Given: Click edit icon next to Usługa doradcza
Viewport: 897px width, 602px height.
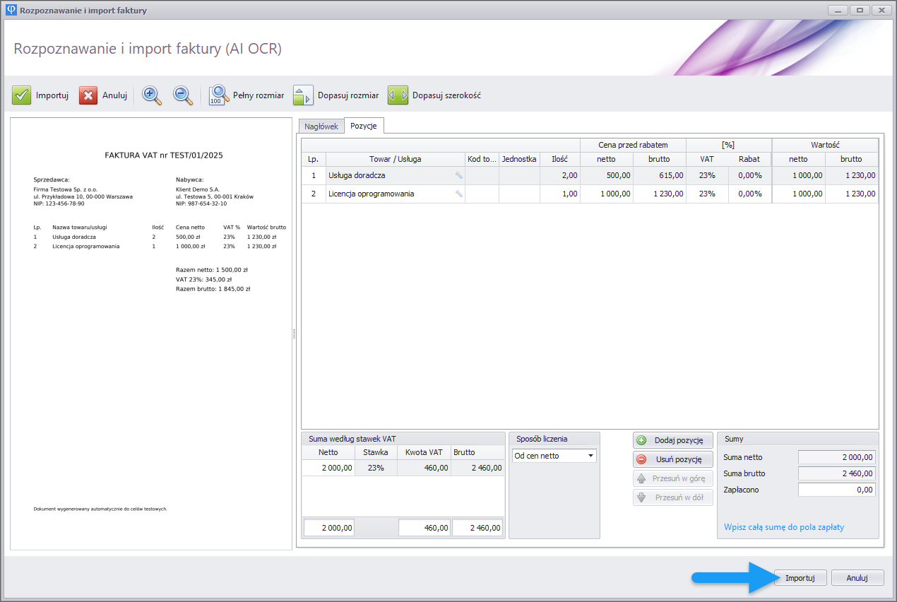Looking at the screenshot, I should pyautogui.click(x=458, y=175).
